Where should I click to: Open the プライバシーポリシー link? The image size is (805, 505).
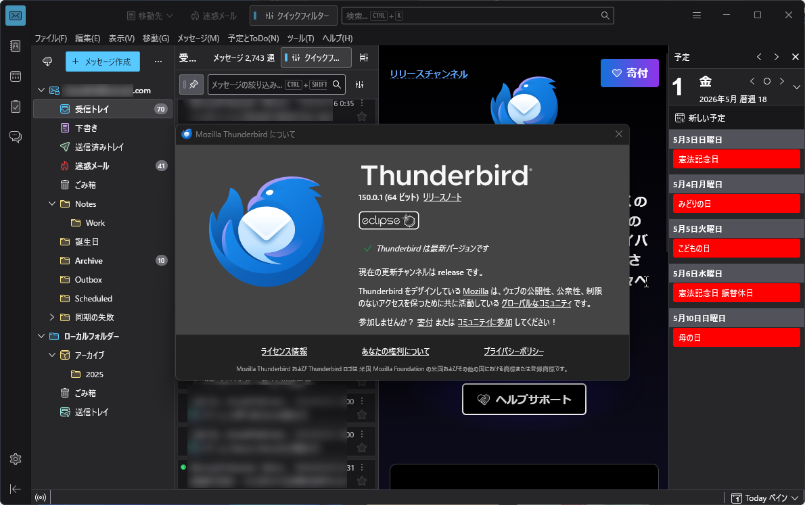[513, 352]
